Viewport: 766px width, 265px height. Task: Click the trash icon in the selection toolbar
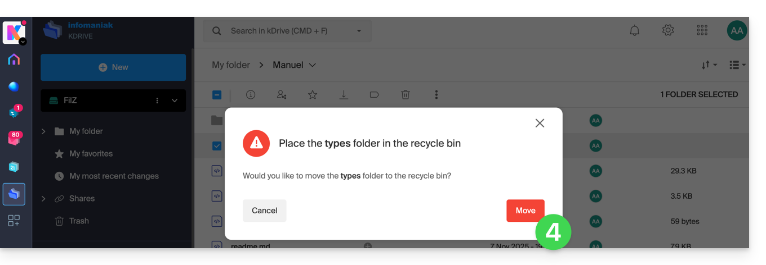[x=405, y=95]
